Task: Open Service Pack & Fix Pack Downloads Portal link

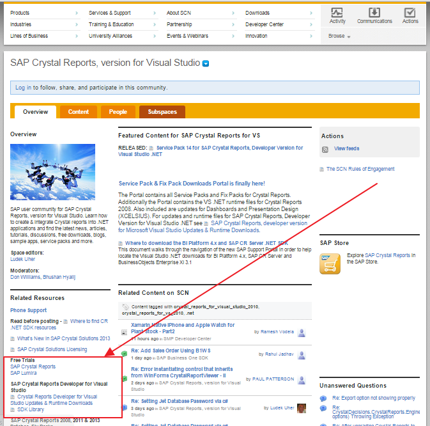Action: [192, 184]
